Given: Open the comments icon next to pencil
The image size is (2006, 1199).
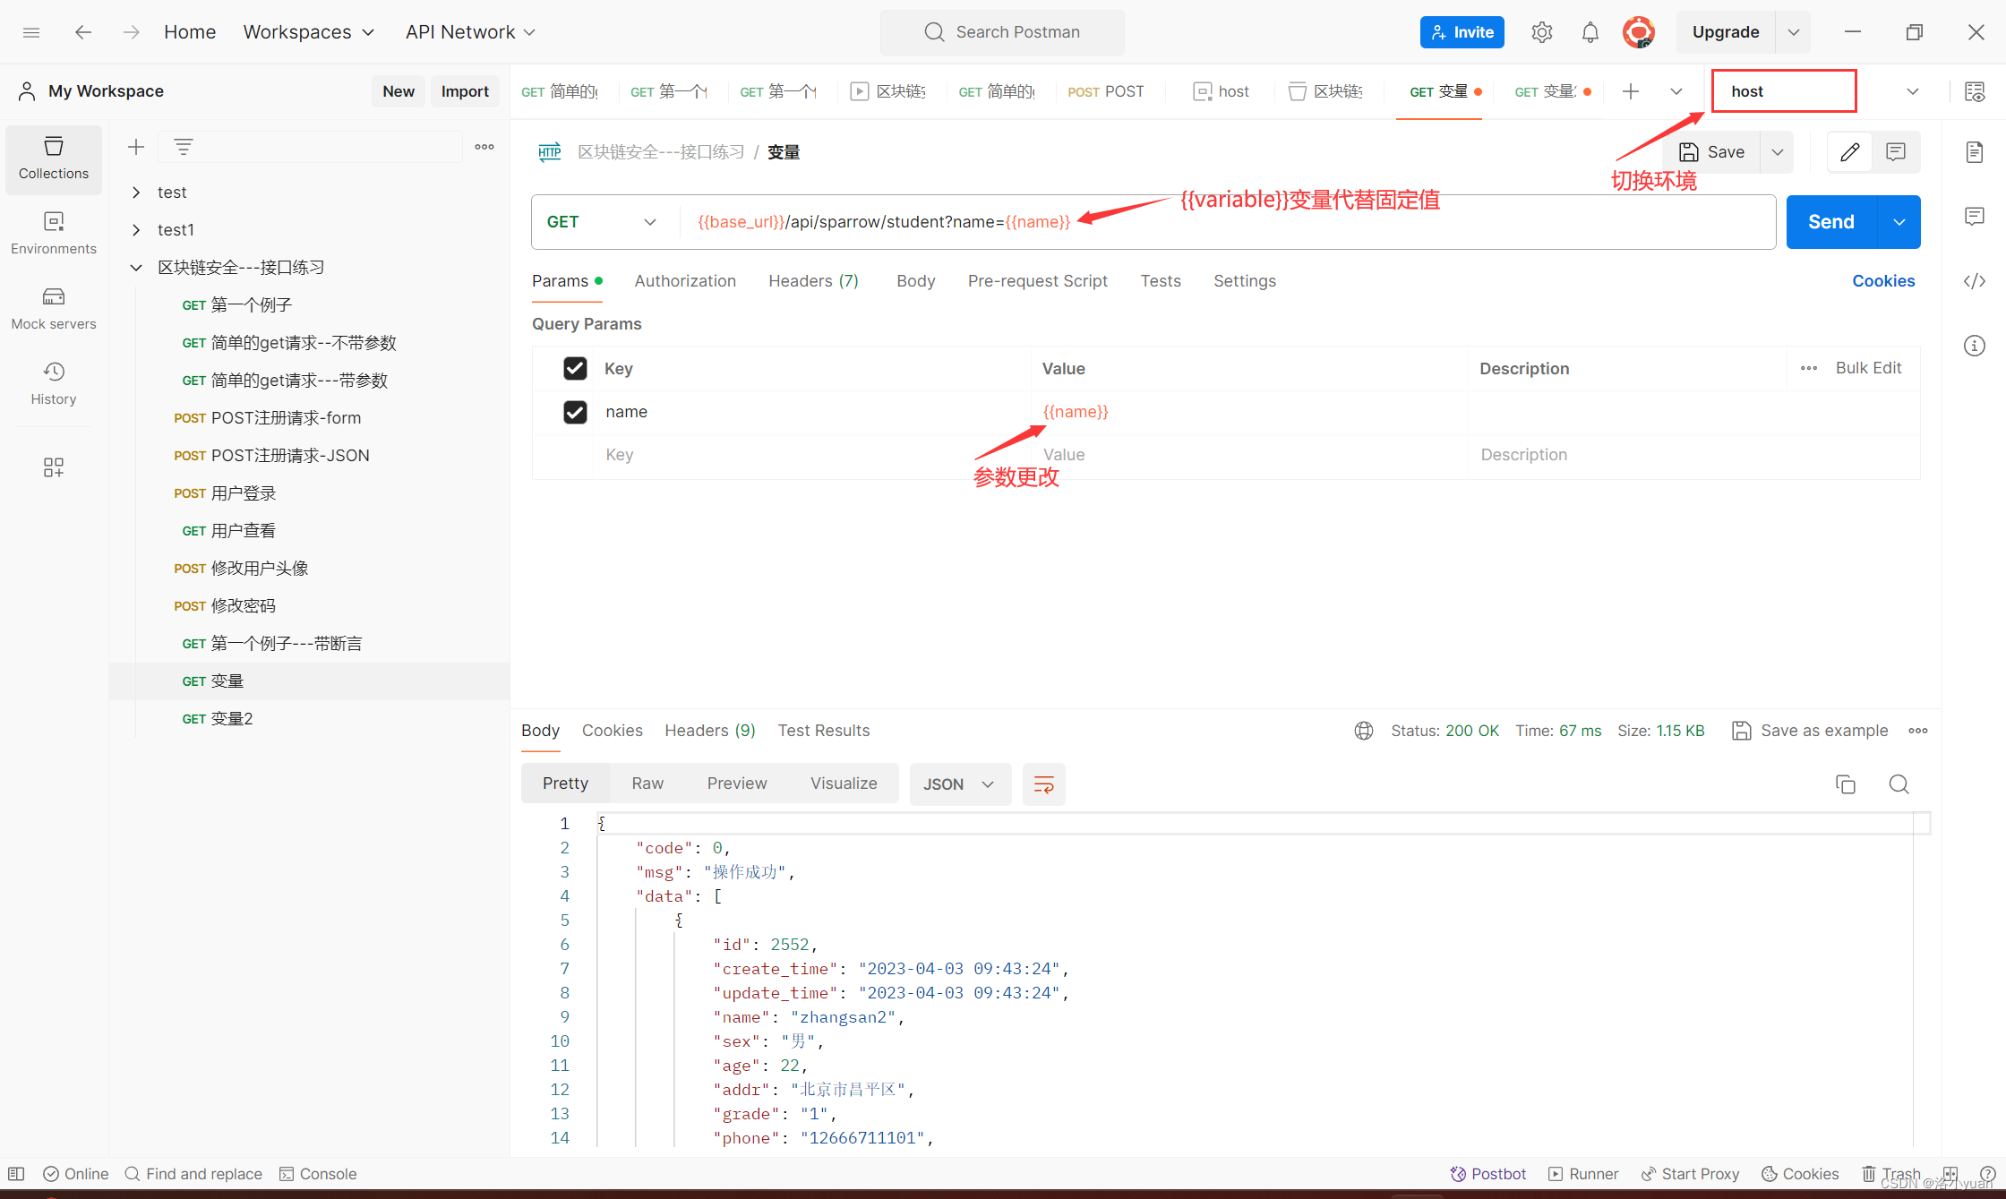Looking at the screenshot, I should pos(1896,152).
